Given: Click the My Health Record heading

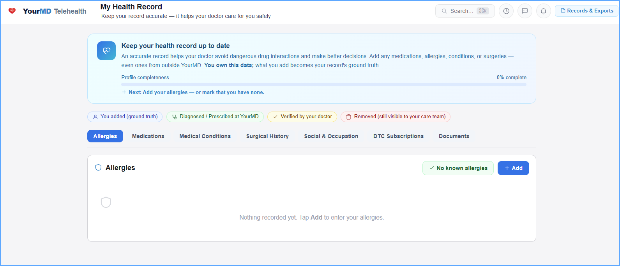Looking at the screenshot, I should (x=131, y=7).
